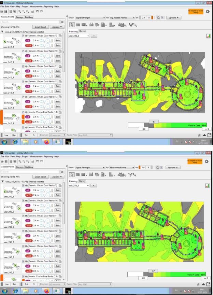The image size is (213, 295).
Task: Click Edit for n1 radio of AP (1), top window
Action: [x=58, y=40]
